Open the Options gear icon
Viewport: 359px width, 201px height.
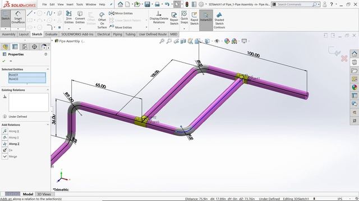(201, 4)
